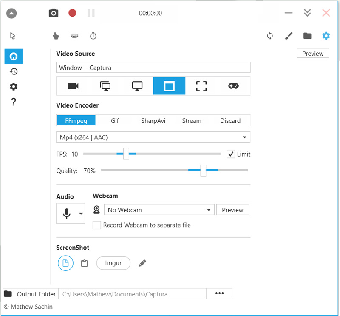The height and width of the screenshot is (316, 340).
Task: Switch to the Gif encoder tab
Action: tap(115, 121)
